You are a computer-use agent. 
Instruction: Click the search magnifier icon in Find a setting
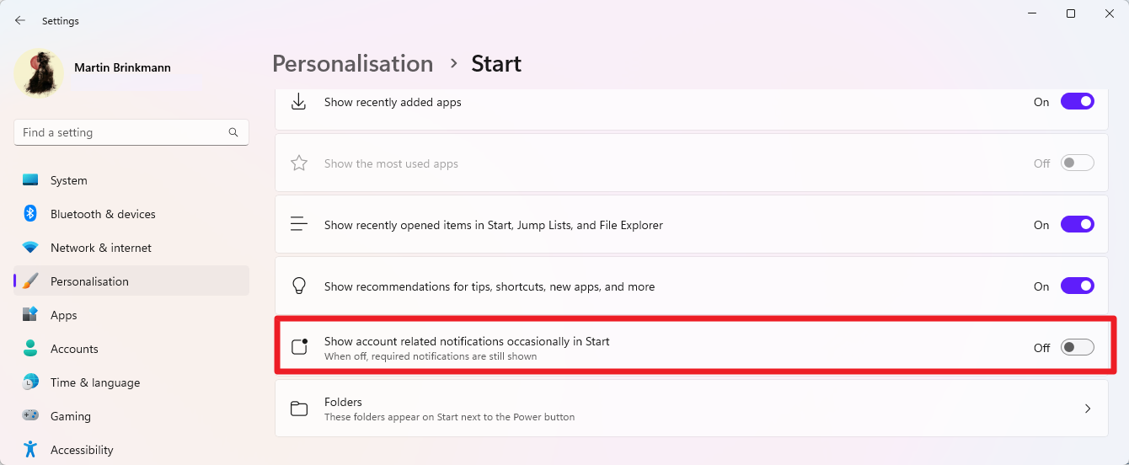point(233,132)
